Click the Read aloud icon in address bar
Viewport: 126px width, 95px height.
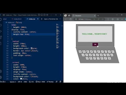98,19
